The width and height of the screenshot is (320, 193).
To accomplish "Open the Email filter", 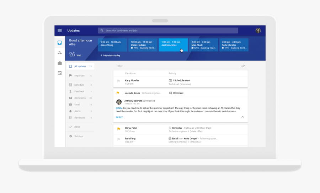I will [x=80, y=104].
